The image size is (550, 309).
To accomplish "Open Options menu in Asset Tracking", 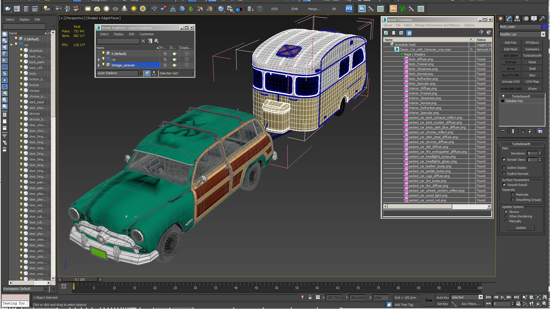I will pyautogui.click(x=469, y=25).
